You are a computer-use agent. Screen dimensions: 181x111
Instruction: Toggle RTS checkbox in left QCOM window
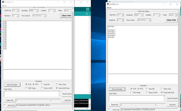tap(34, 84)
